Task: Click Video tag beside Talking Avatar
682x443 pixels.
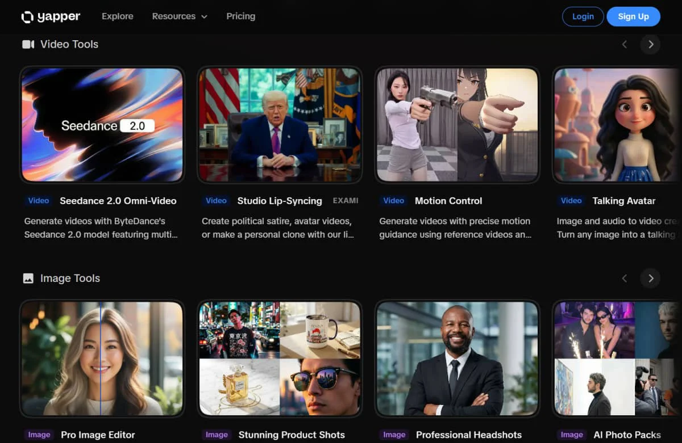Action: click(571, 201)
